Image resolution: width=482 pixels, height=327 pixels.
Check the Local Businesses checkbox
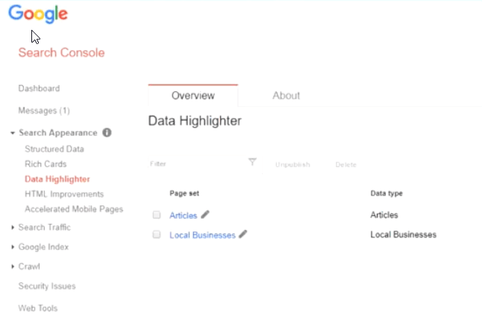157,234
